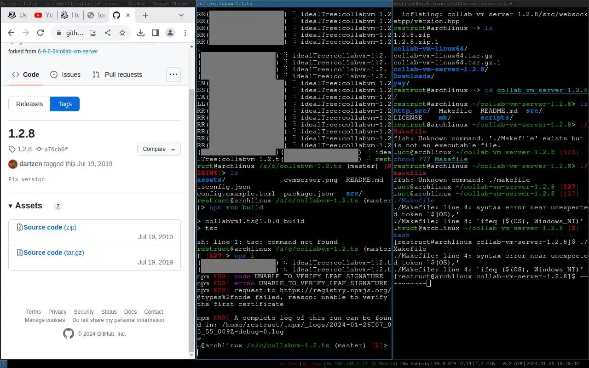Click the zip file archive icon
The height and width of the screenshot is (368, 589).
(x=20, y=227)
